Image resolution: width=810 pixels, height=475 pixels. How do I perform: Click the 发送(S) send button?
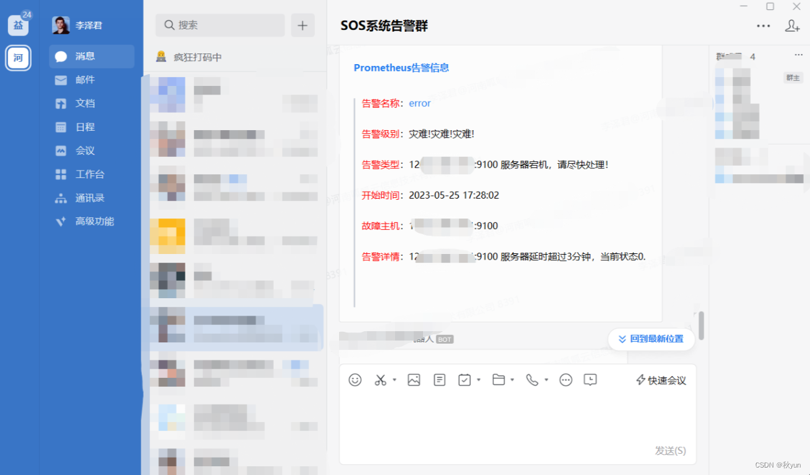671,451
